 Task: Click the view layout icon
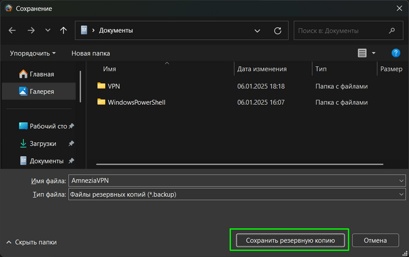click(x=362, y=53)
